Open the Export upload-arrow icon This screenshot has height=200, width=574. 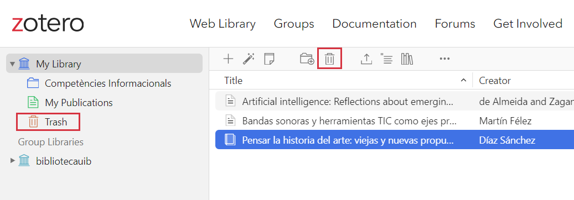click(366, 59)
